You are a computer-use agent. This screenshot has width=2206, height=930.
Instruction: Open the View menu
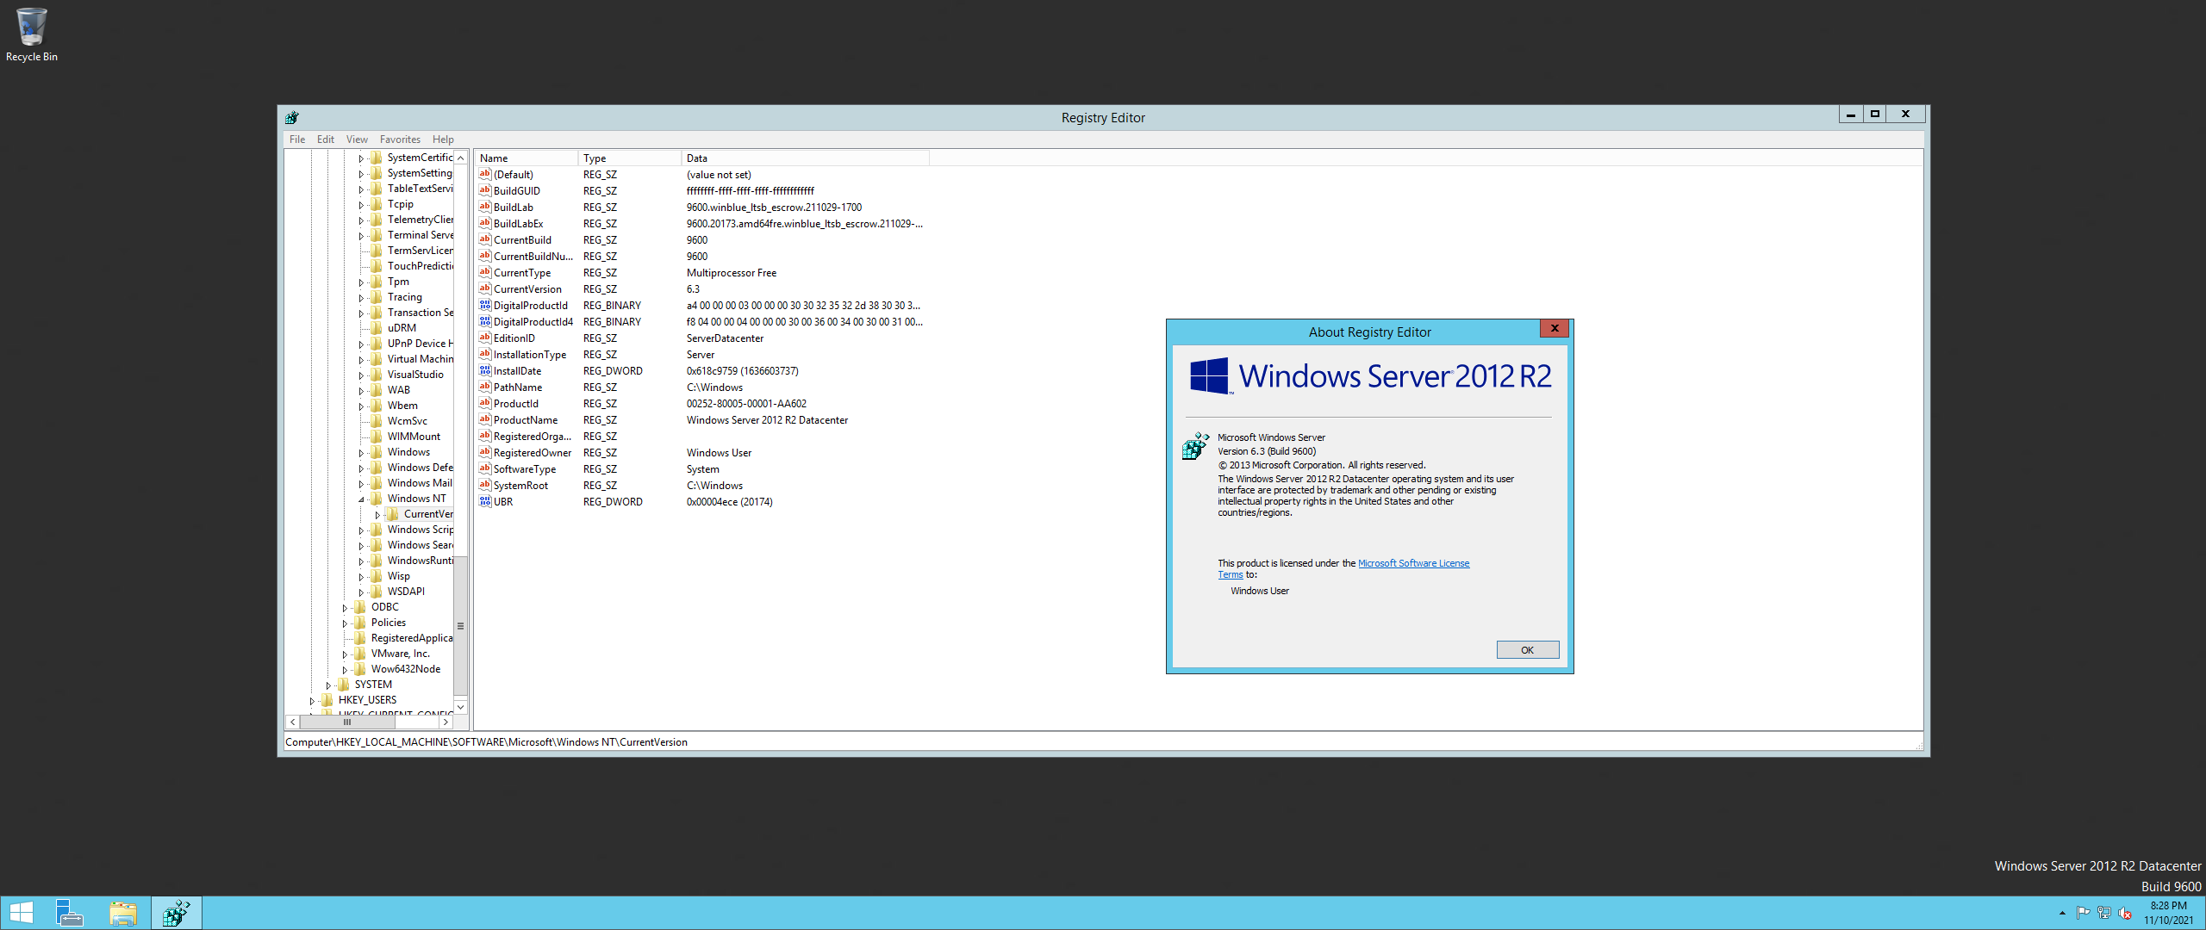tap(357, 139)
